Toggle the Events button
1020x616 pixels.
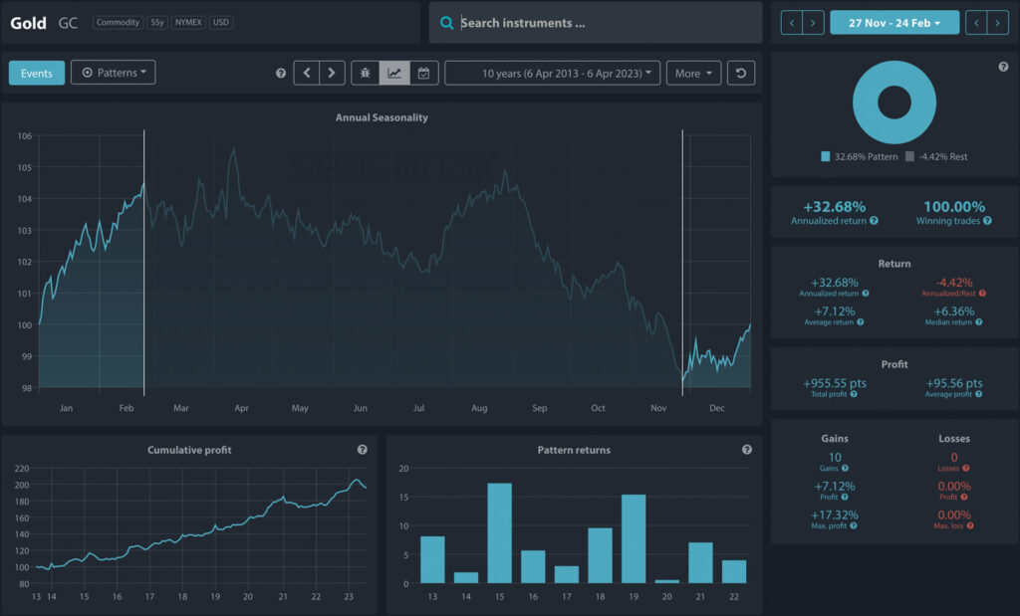pyautogui.click(x=37, y=73)
